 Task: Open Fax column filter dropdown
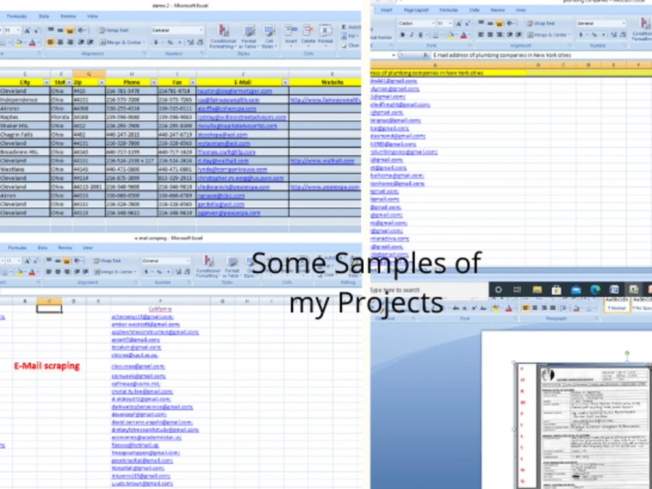coord(192,82)
